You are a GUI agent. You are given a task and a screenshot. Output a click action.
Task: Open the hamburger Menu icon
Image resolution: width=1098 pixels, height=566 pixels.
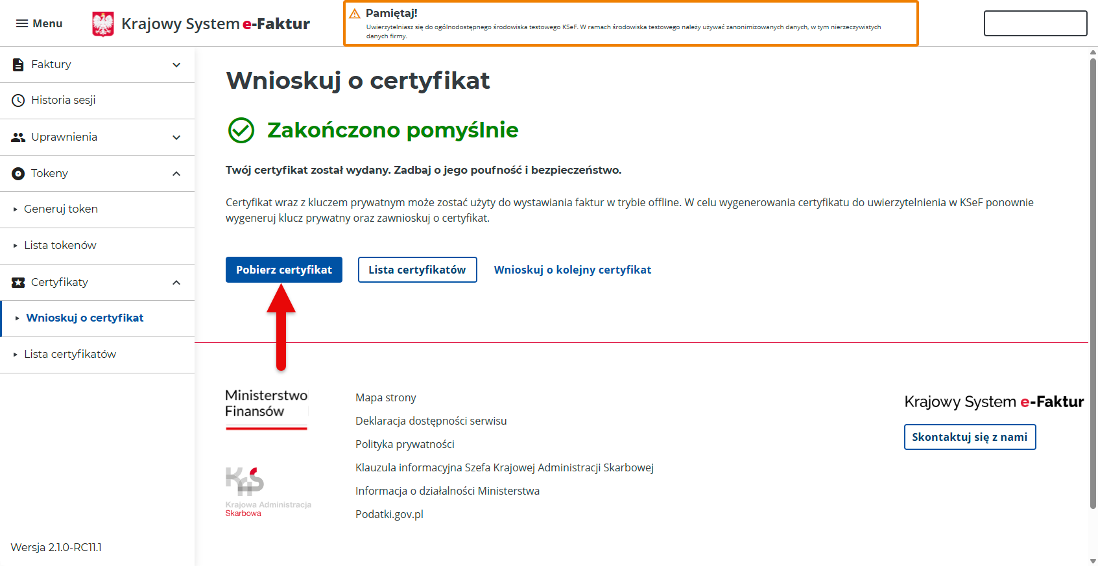(x=22, y=24)
